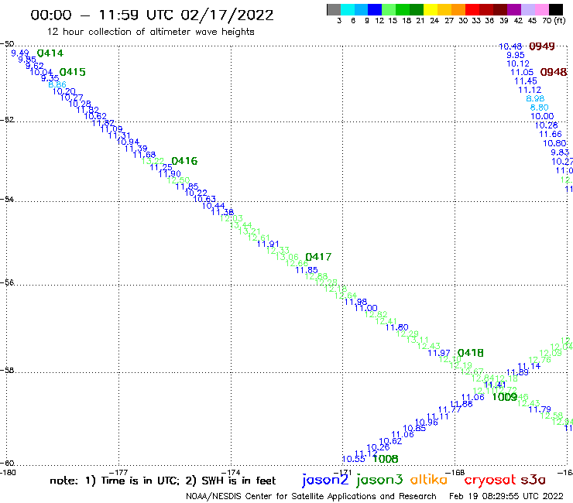This screenshot has height=503, width=573.
Task: Select the 11.45 reading on the right track
Action: coord(526,81)
